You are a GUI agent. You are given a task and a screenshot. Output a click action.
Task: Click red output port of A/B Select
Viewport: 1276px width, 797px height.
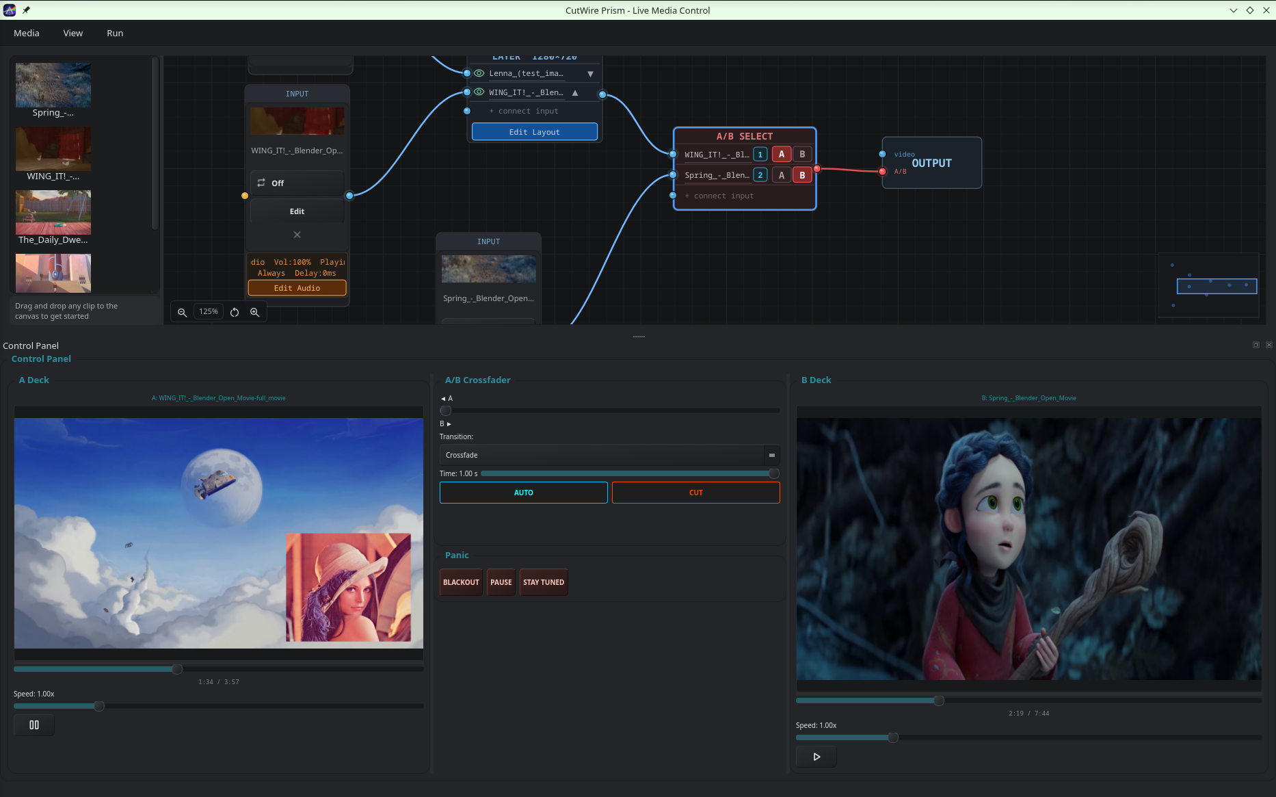[817, 168]
